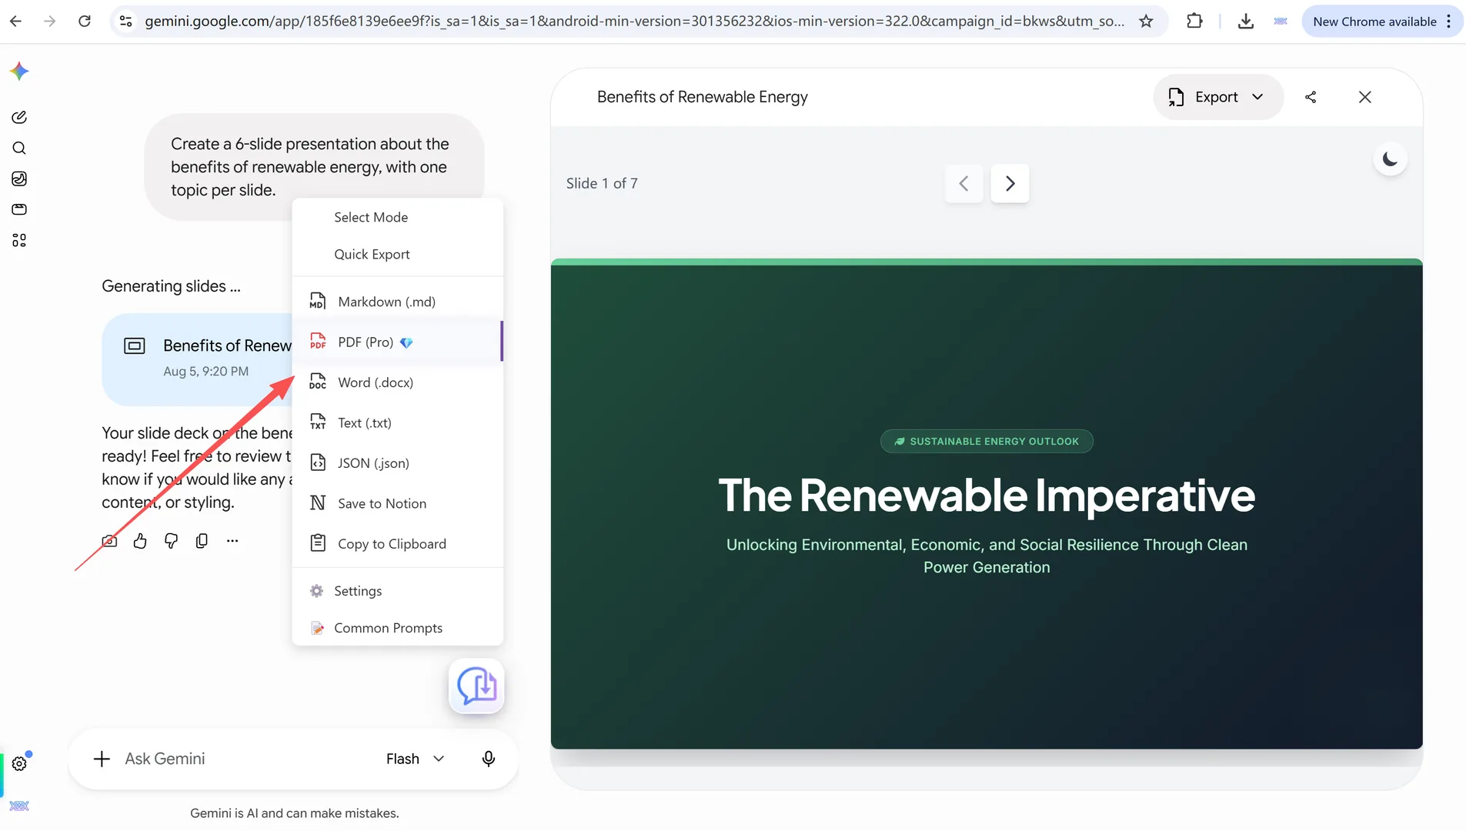Viewport: 1466px width, 831px height.
Task: Choose Save to Notion
Action: point(398,503)
